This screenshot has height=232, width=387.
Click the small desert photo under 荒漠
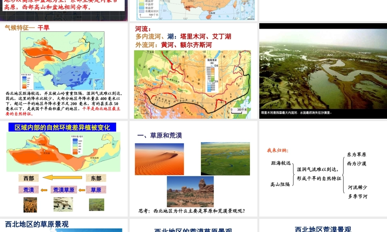(x=30, y=205)
